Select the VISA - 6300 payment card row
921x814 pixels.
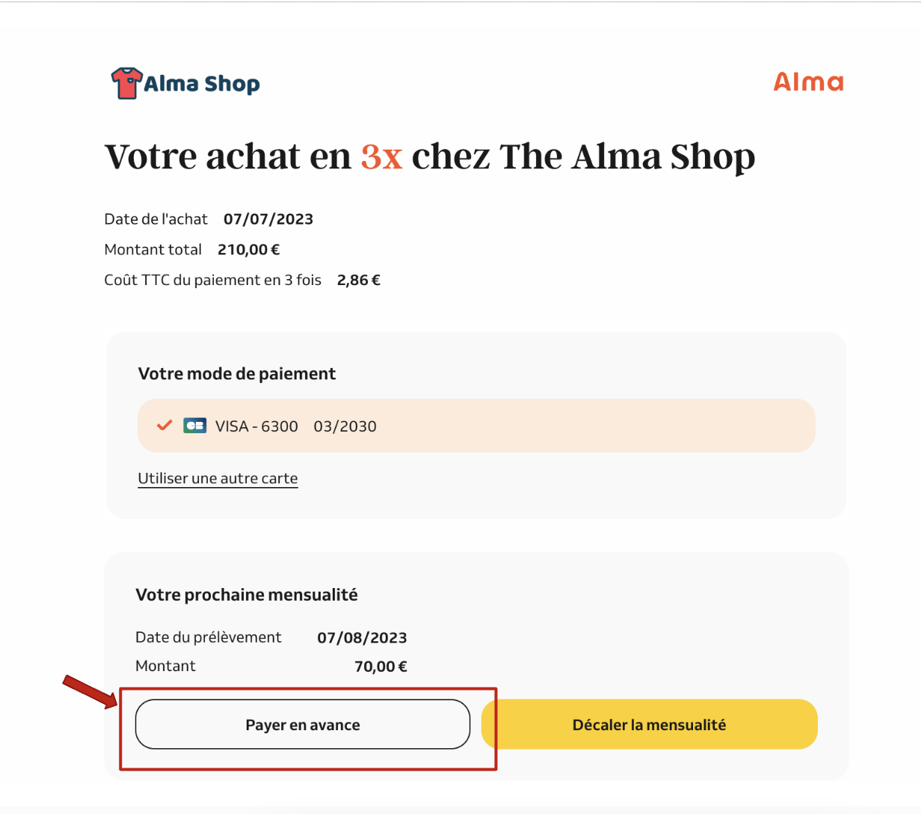click(476, 426)
